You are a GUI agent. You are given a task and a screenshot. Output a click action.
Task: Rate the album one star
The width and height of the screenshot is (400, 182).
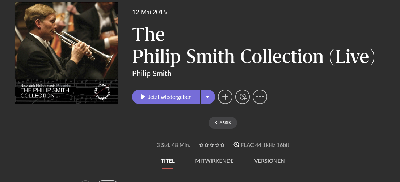(201, 145)
